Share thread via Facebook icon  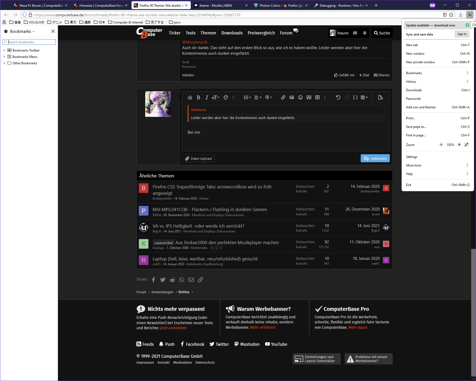coord(154,280)
